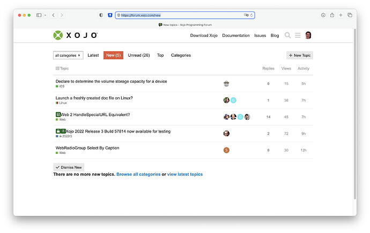Open the Categories tab
370x233 pixels.
[181, 55]
